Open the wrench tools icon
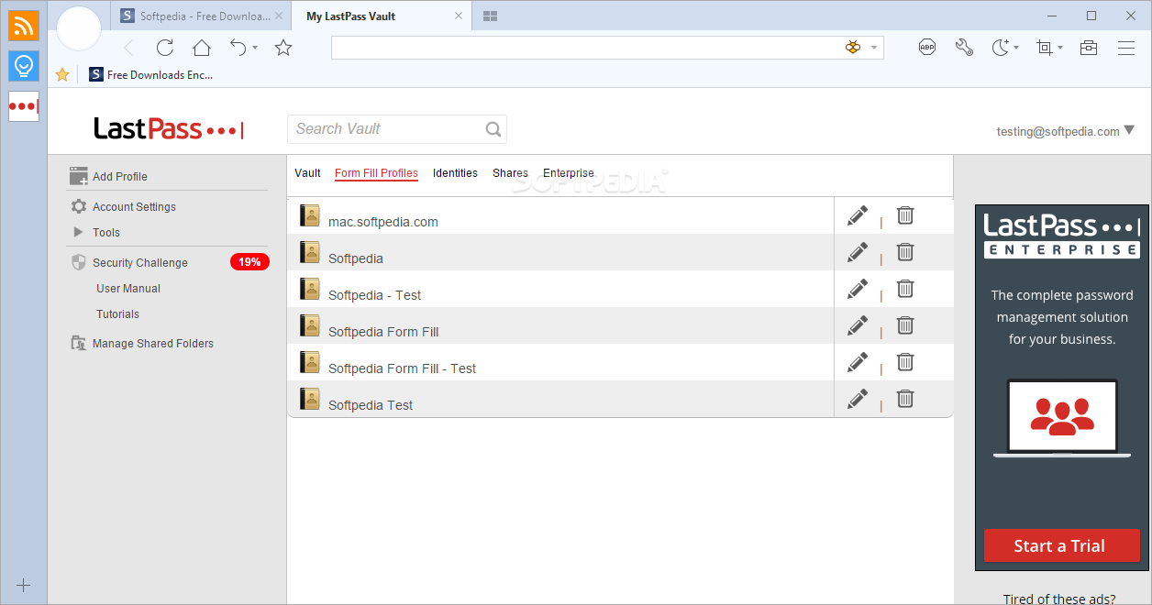 point(964,48)
